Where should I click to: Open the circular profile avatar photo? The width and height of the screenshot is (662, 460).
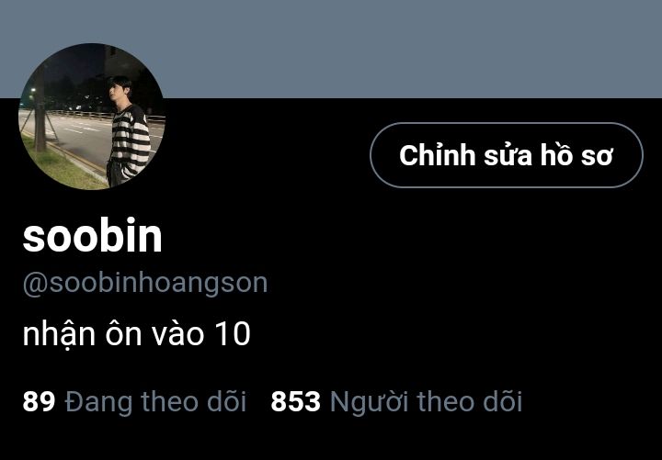[x=92, y=117]
